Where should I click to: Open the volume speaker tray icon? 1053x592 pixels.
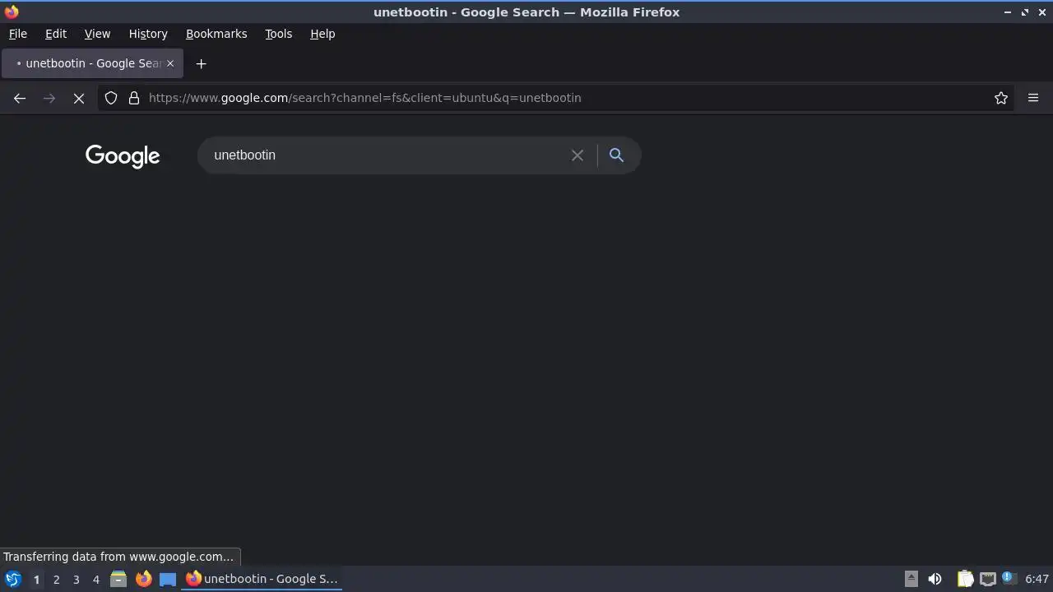coord(935,579)
